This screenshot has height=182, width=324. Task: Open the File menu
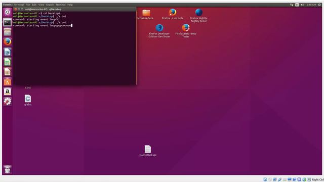pos(28,5)
